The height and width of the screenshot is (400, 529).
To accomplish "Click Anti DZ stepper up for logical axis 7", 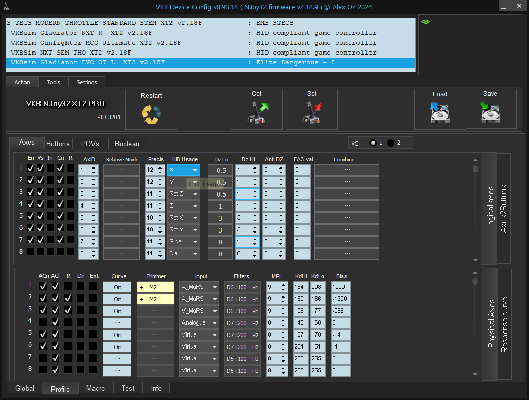I will click(281, 239).
